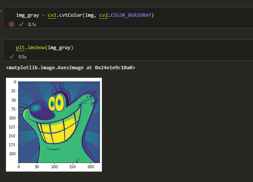This screenshot has width=253, height=182.
Task: Click plt.imshow call in second cell
Action: 31,48
